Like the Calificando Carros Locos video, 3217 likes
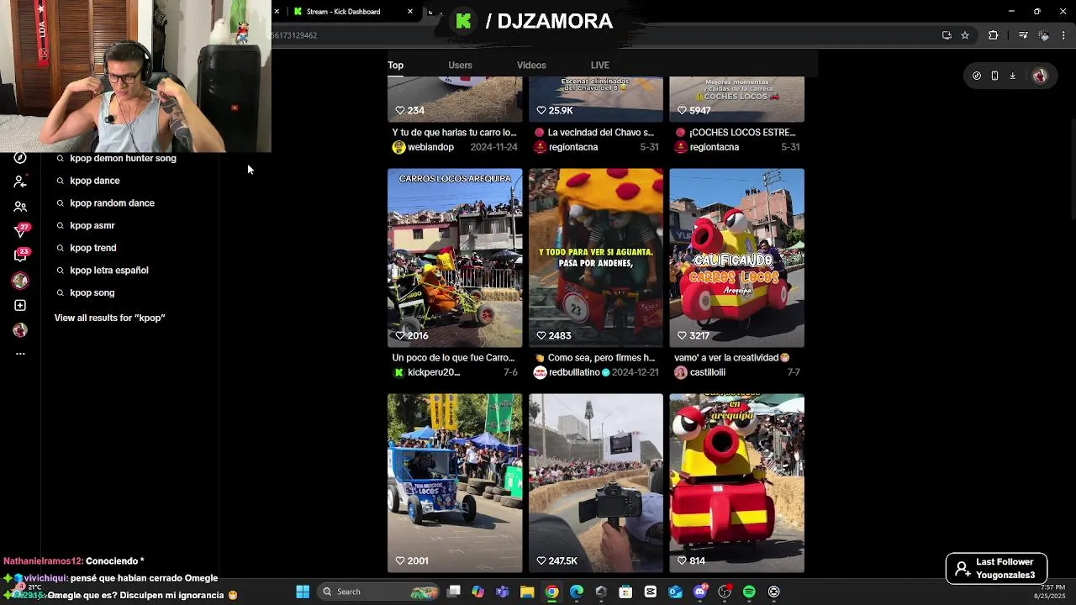1076x605 pixels. click(x=683, y=335)
